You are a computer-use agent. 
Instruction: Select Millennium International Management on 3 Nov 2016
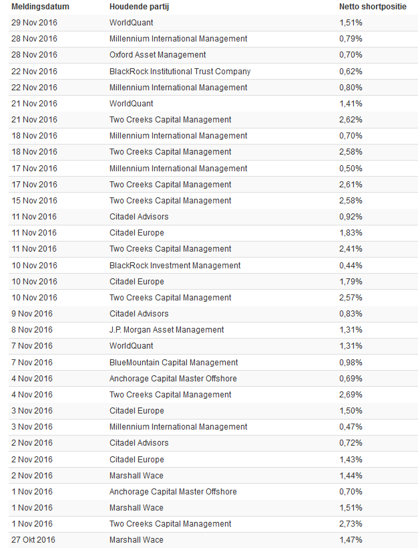tap(178, 427)
